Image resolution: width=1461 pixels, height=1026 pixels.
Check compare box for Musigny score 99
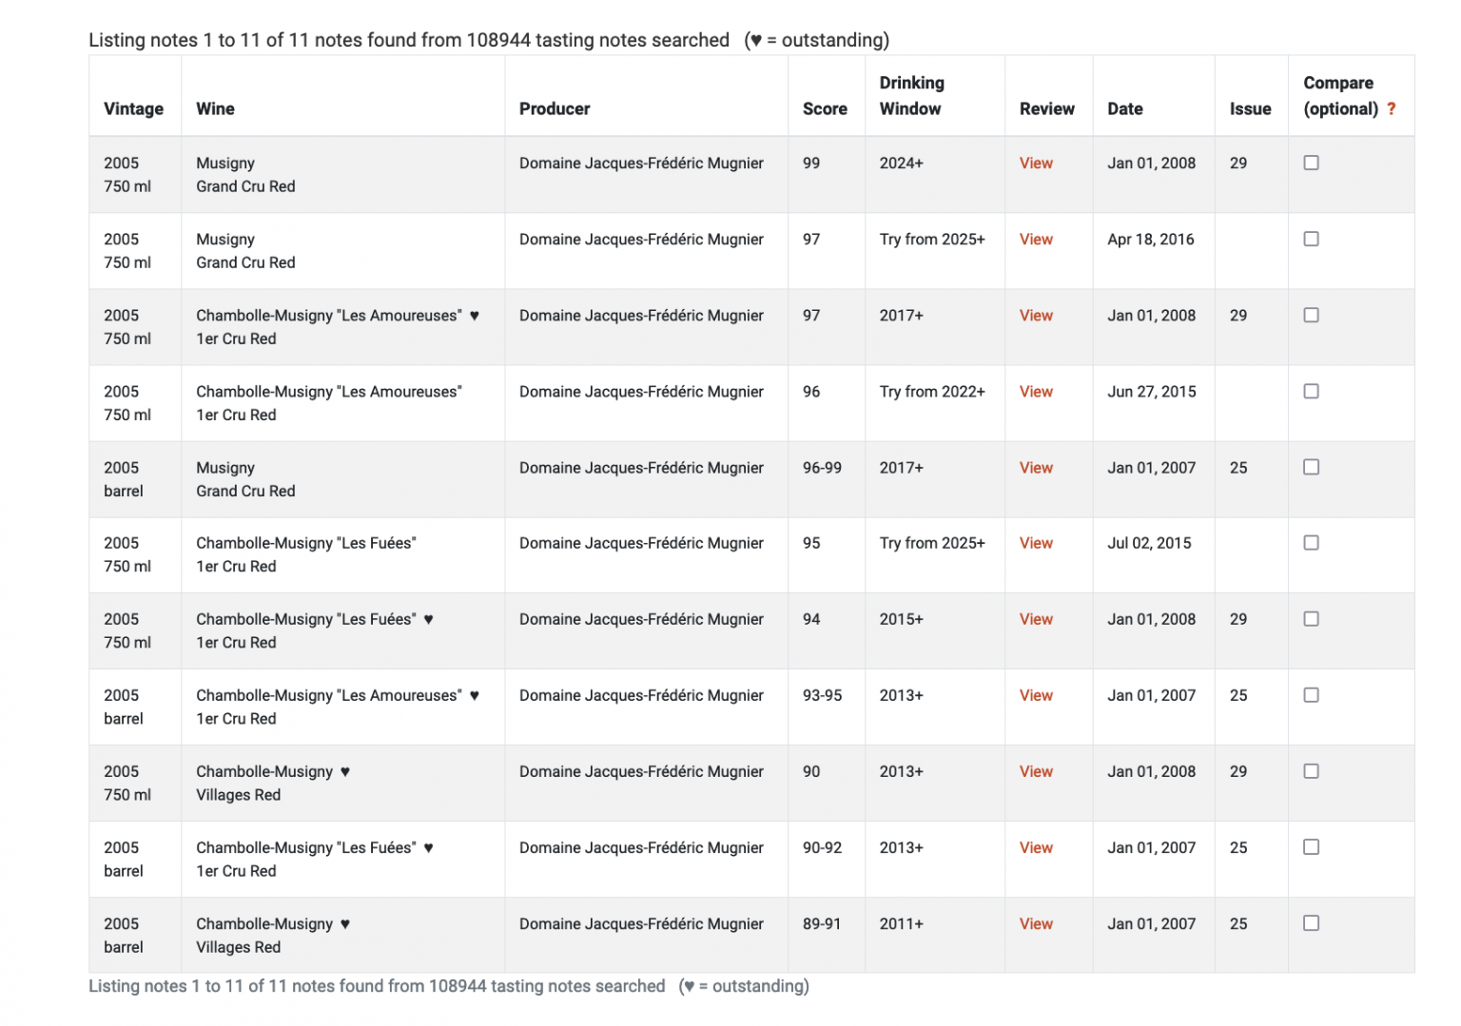[1312, 163]
